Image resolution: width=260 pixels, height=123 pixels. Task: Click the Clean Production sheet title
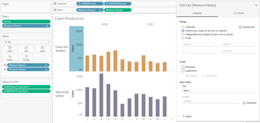[70, 18]
